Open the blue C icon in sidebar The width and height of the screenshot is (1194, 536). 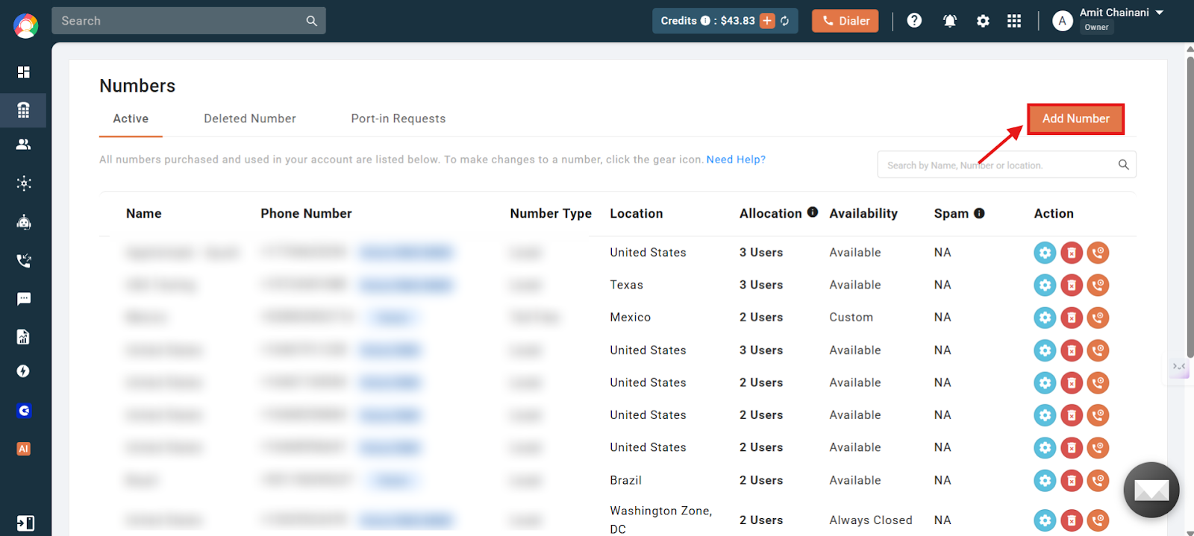tap(24, 411)
